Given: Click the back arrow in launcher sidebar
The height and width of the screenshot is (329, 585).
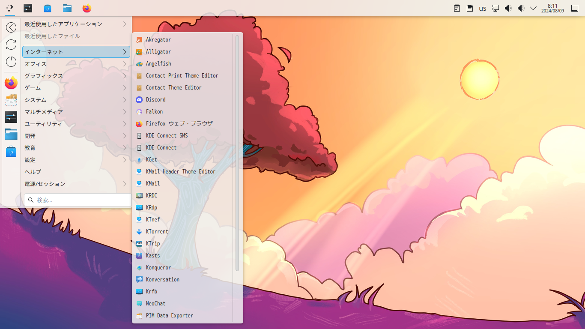Looking at the screenshot, I should point(11,27).
